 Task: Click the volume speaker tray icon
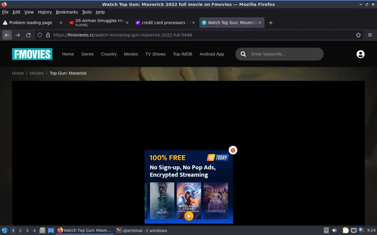coord(335,231)
